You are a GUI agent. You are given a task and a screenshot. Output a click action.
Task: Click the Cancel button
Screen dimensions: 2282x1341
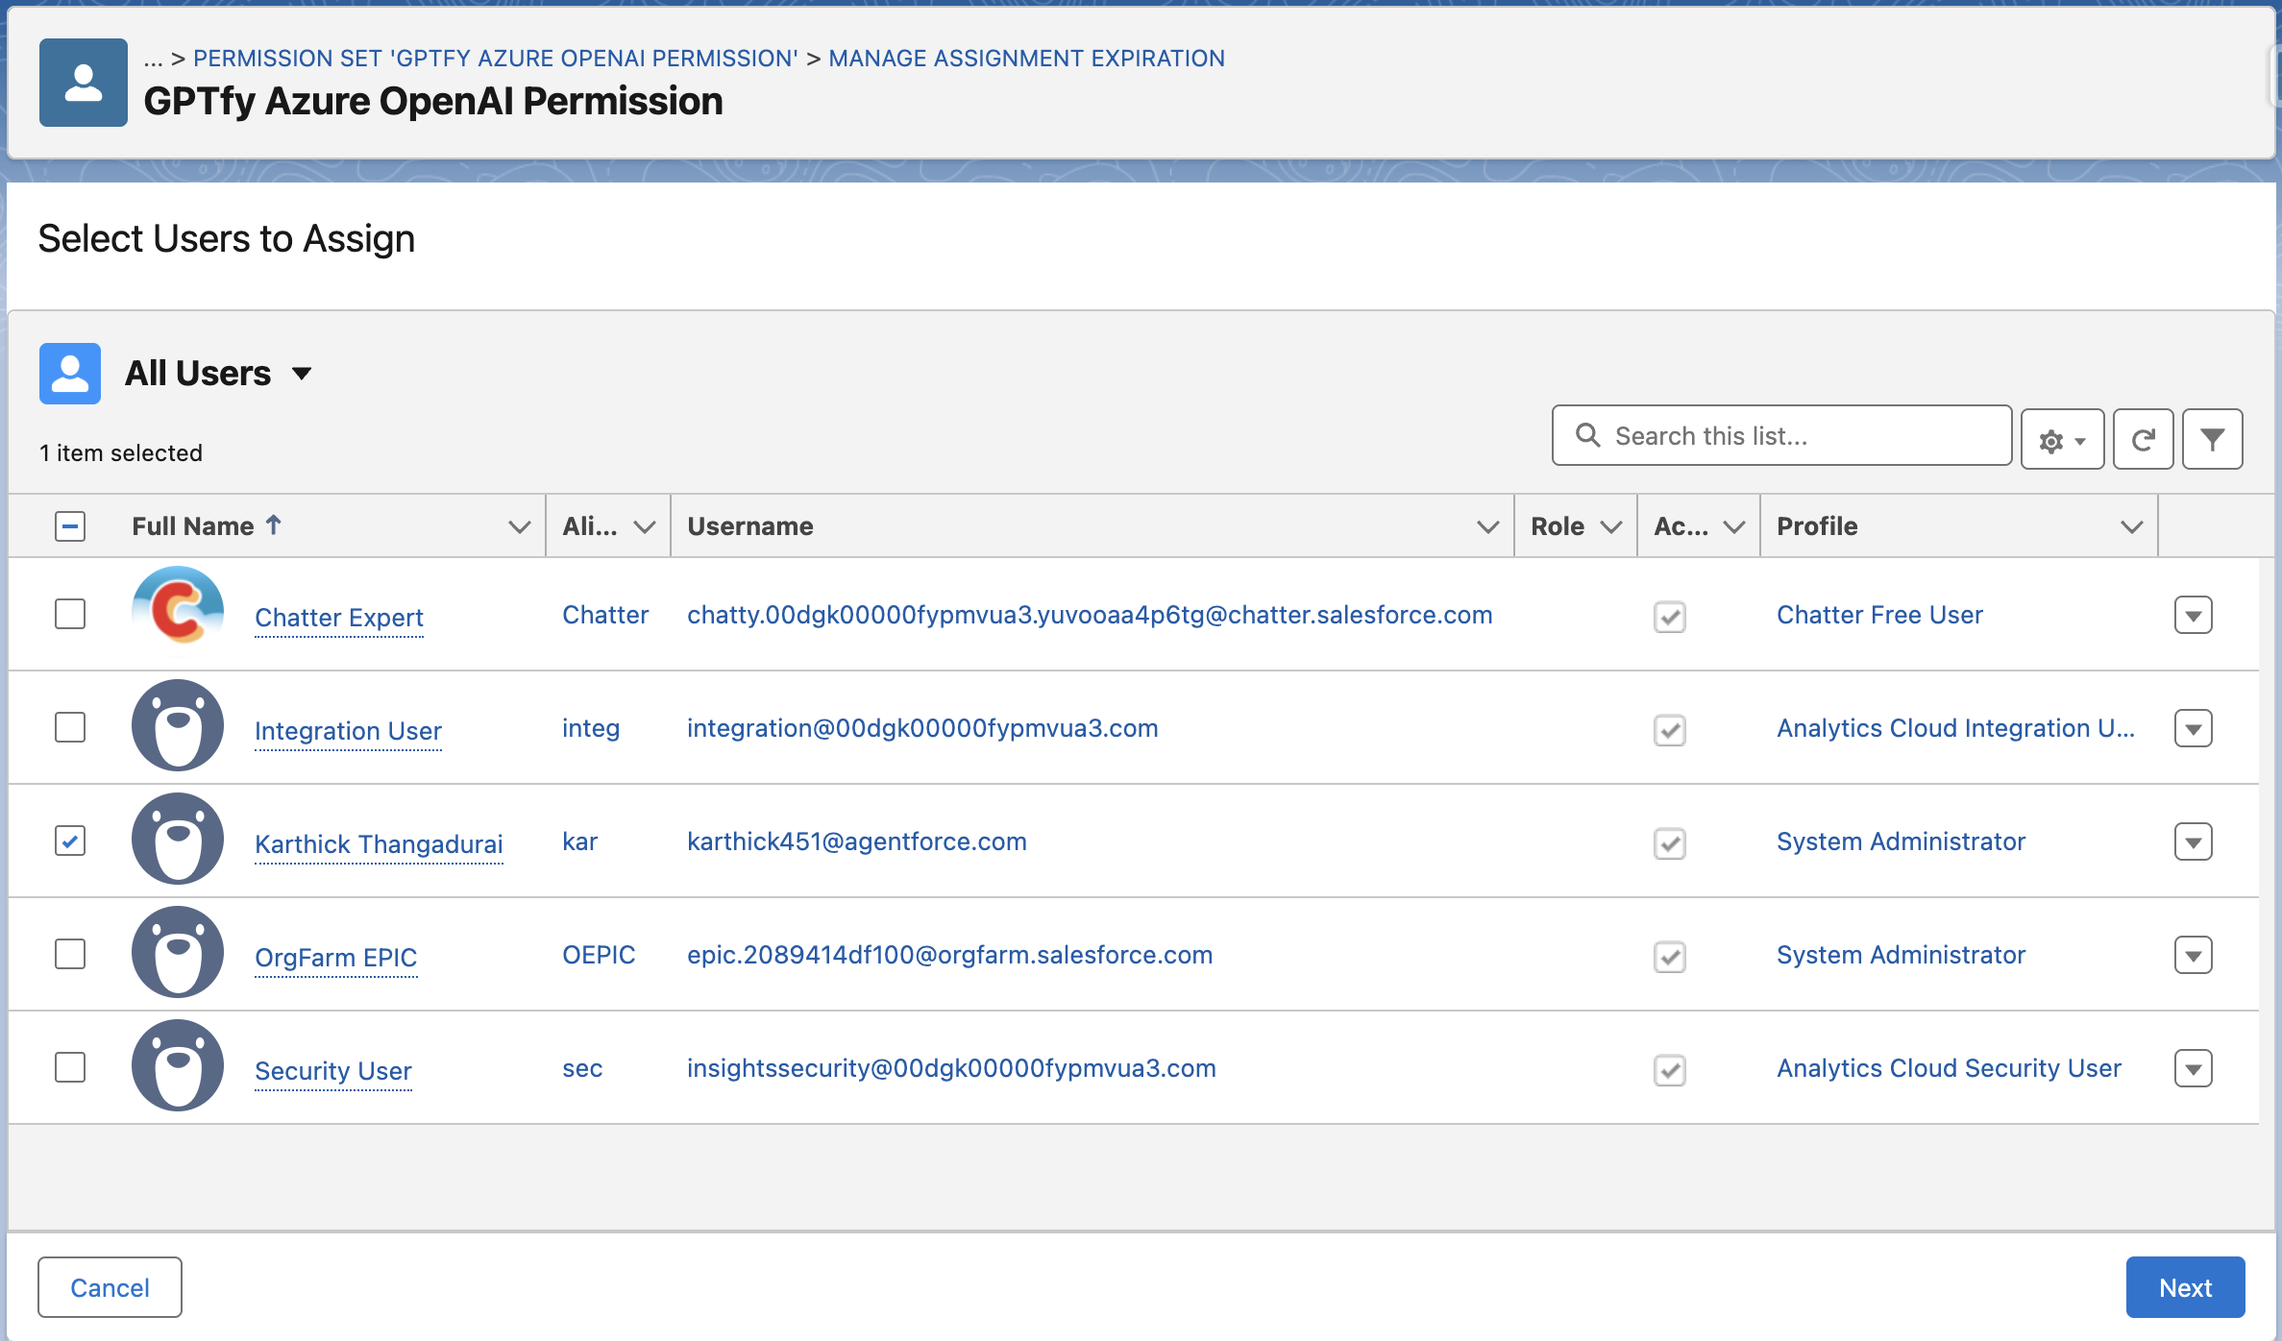point(110,1287)
